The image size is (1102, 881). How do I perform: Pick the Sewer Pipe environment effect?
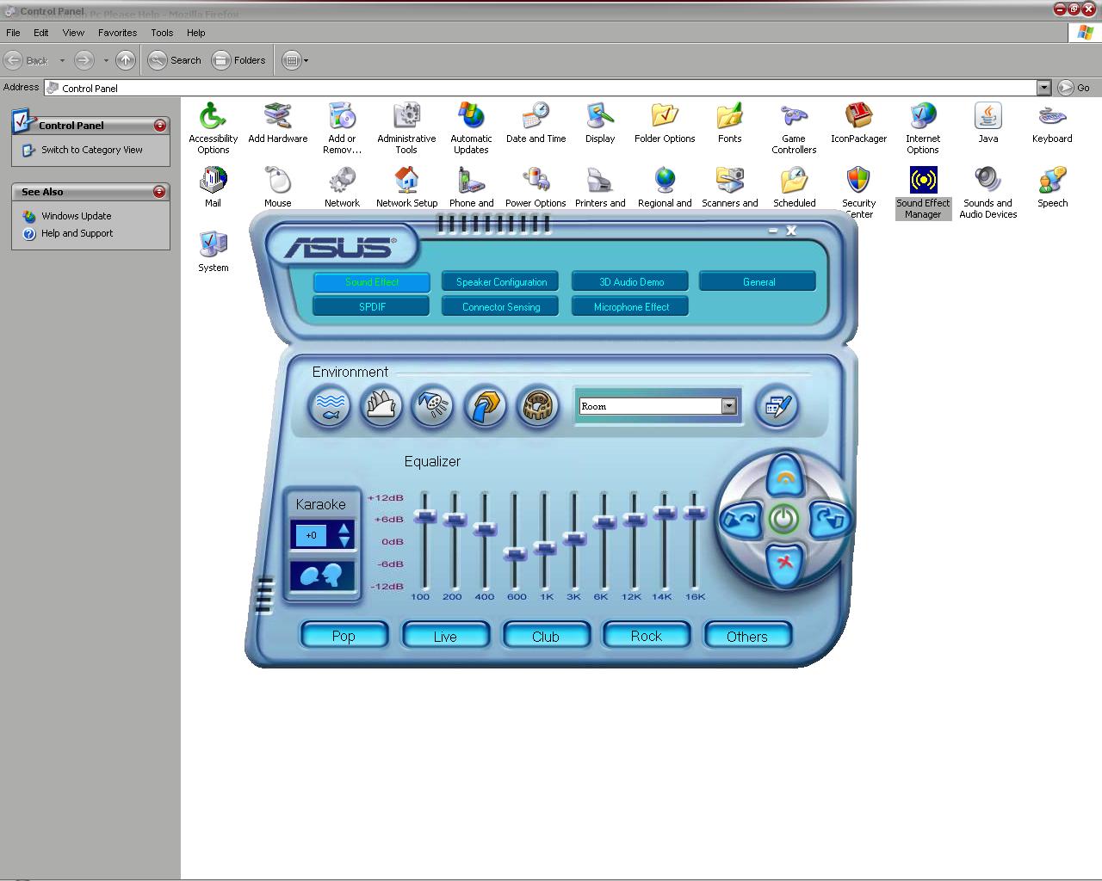(485, 407)
